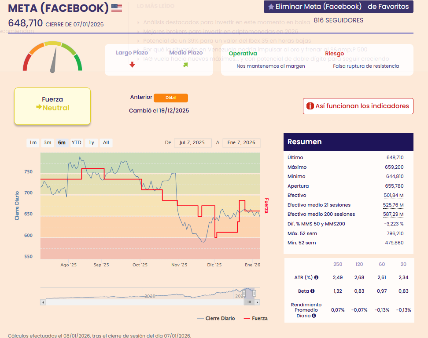Click the value 525,76 M

coord(393,205)
